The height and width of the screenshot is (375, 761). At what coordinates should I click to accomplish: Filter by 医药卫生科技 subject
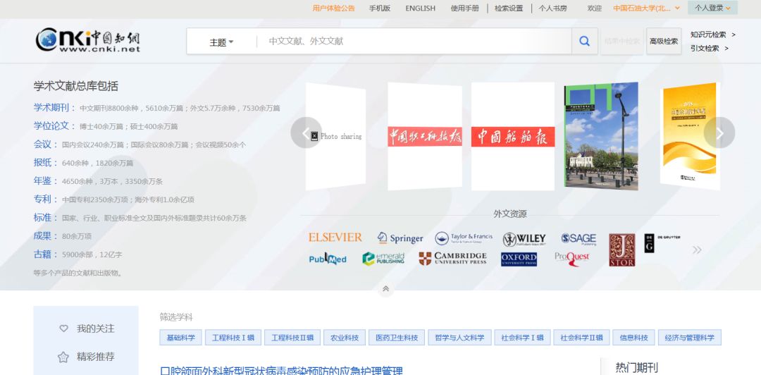click(397, 338)
